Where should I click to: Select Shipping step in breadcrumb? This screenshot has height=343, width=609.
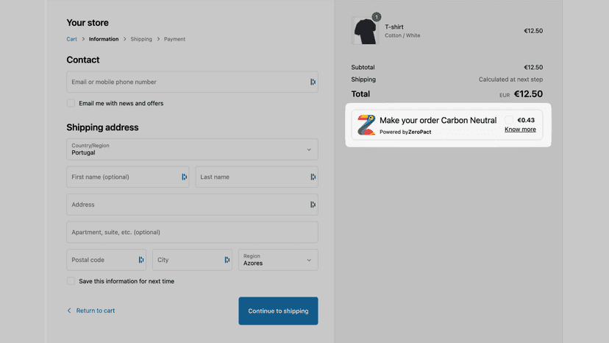tap(141, 39)
